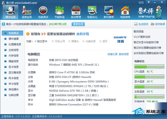Click the 显卡温度 progress bar
Viewport: 167px width, 119px height.
click(x=149, y=77)
